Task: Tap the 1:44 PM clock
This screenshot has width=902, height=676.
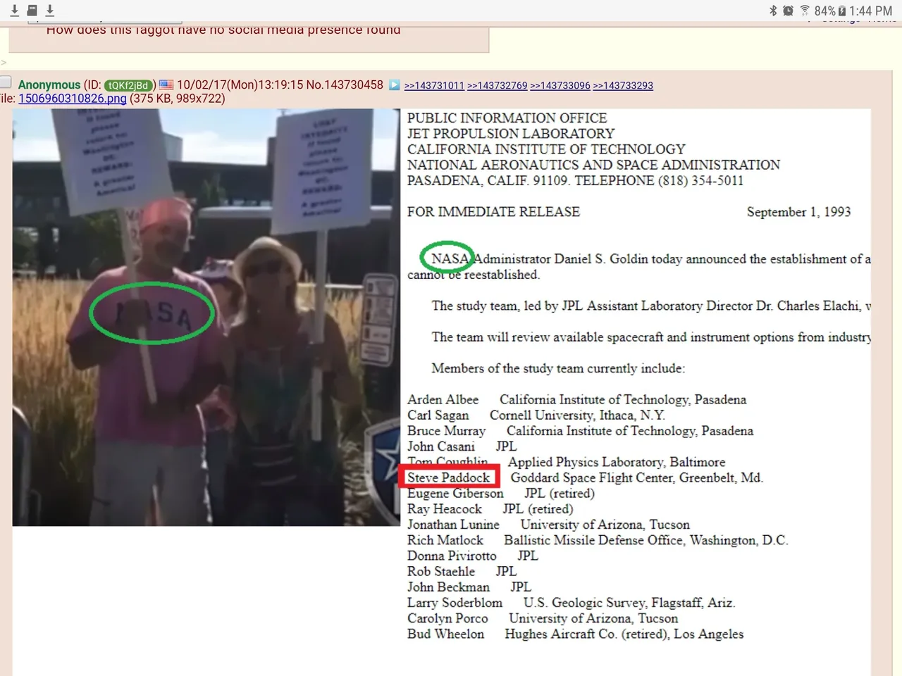Action: pyautogui.click(x=870, y=11)
